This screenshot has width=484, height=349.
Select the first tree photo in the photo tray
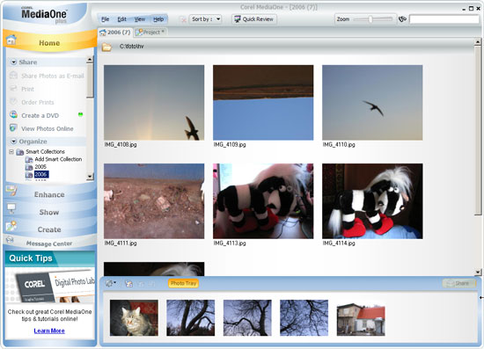(x=191, y=318)
